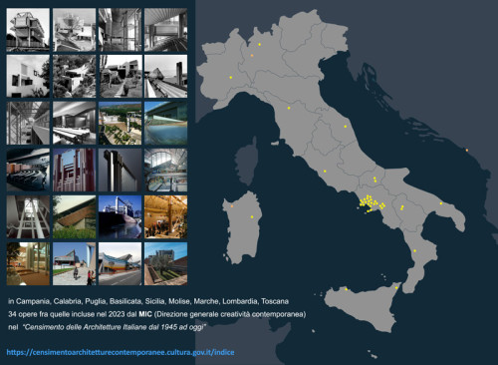Screen dimensions: 498x365
Task: View photo of glass-roofed atrium interior
Action: click(x=165, y=171)
